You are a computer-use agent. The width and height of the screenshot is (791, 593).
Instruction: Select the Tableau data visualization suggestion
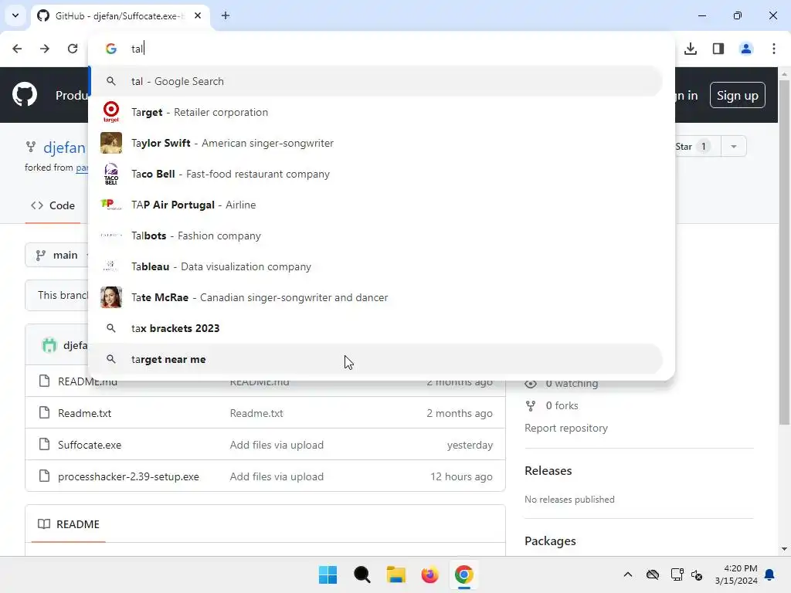pyautogui.click(x=375, y=266)
